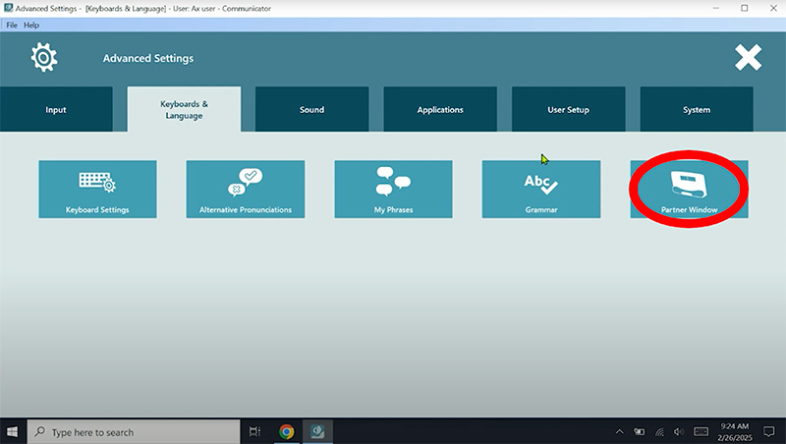Open the Grammar settings tile
Image resolution: width=786 pixels, height=444 pixels.
[540, 189]
